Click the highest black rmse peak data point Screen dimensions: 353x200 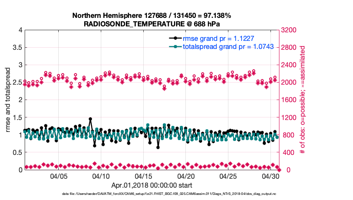pos(90,119)
